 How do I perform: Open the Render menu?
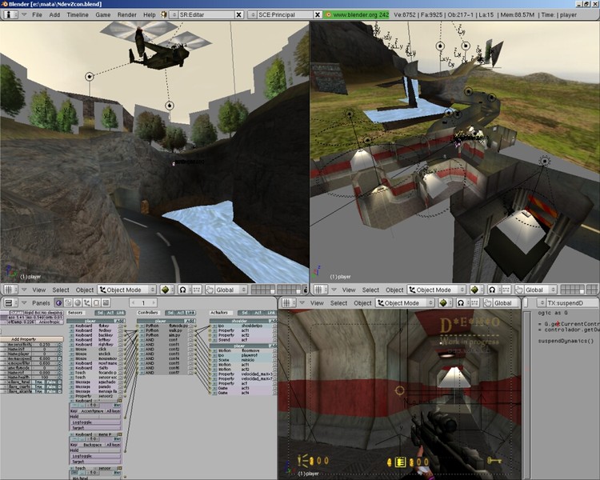(127, 14)
